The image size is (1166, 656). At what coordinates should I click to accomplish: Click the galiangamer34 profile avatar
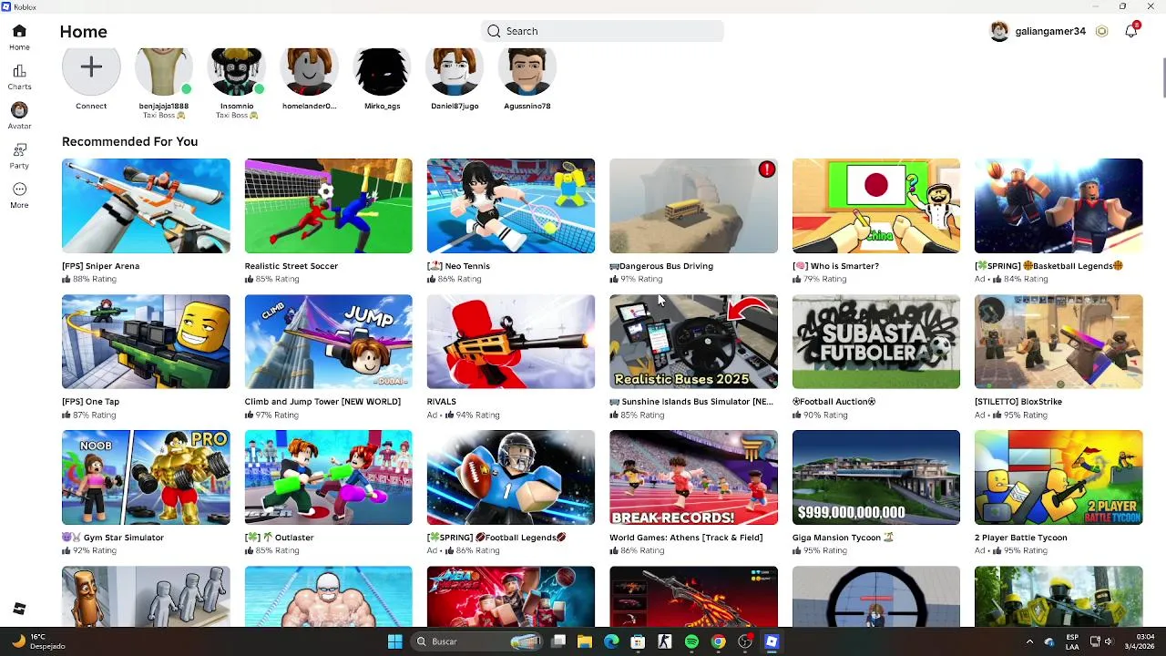(x=999, y=31)
